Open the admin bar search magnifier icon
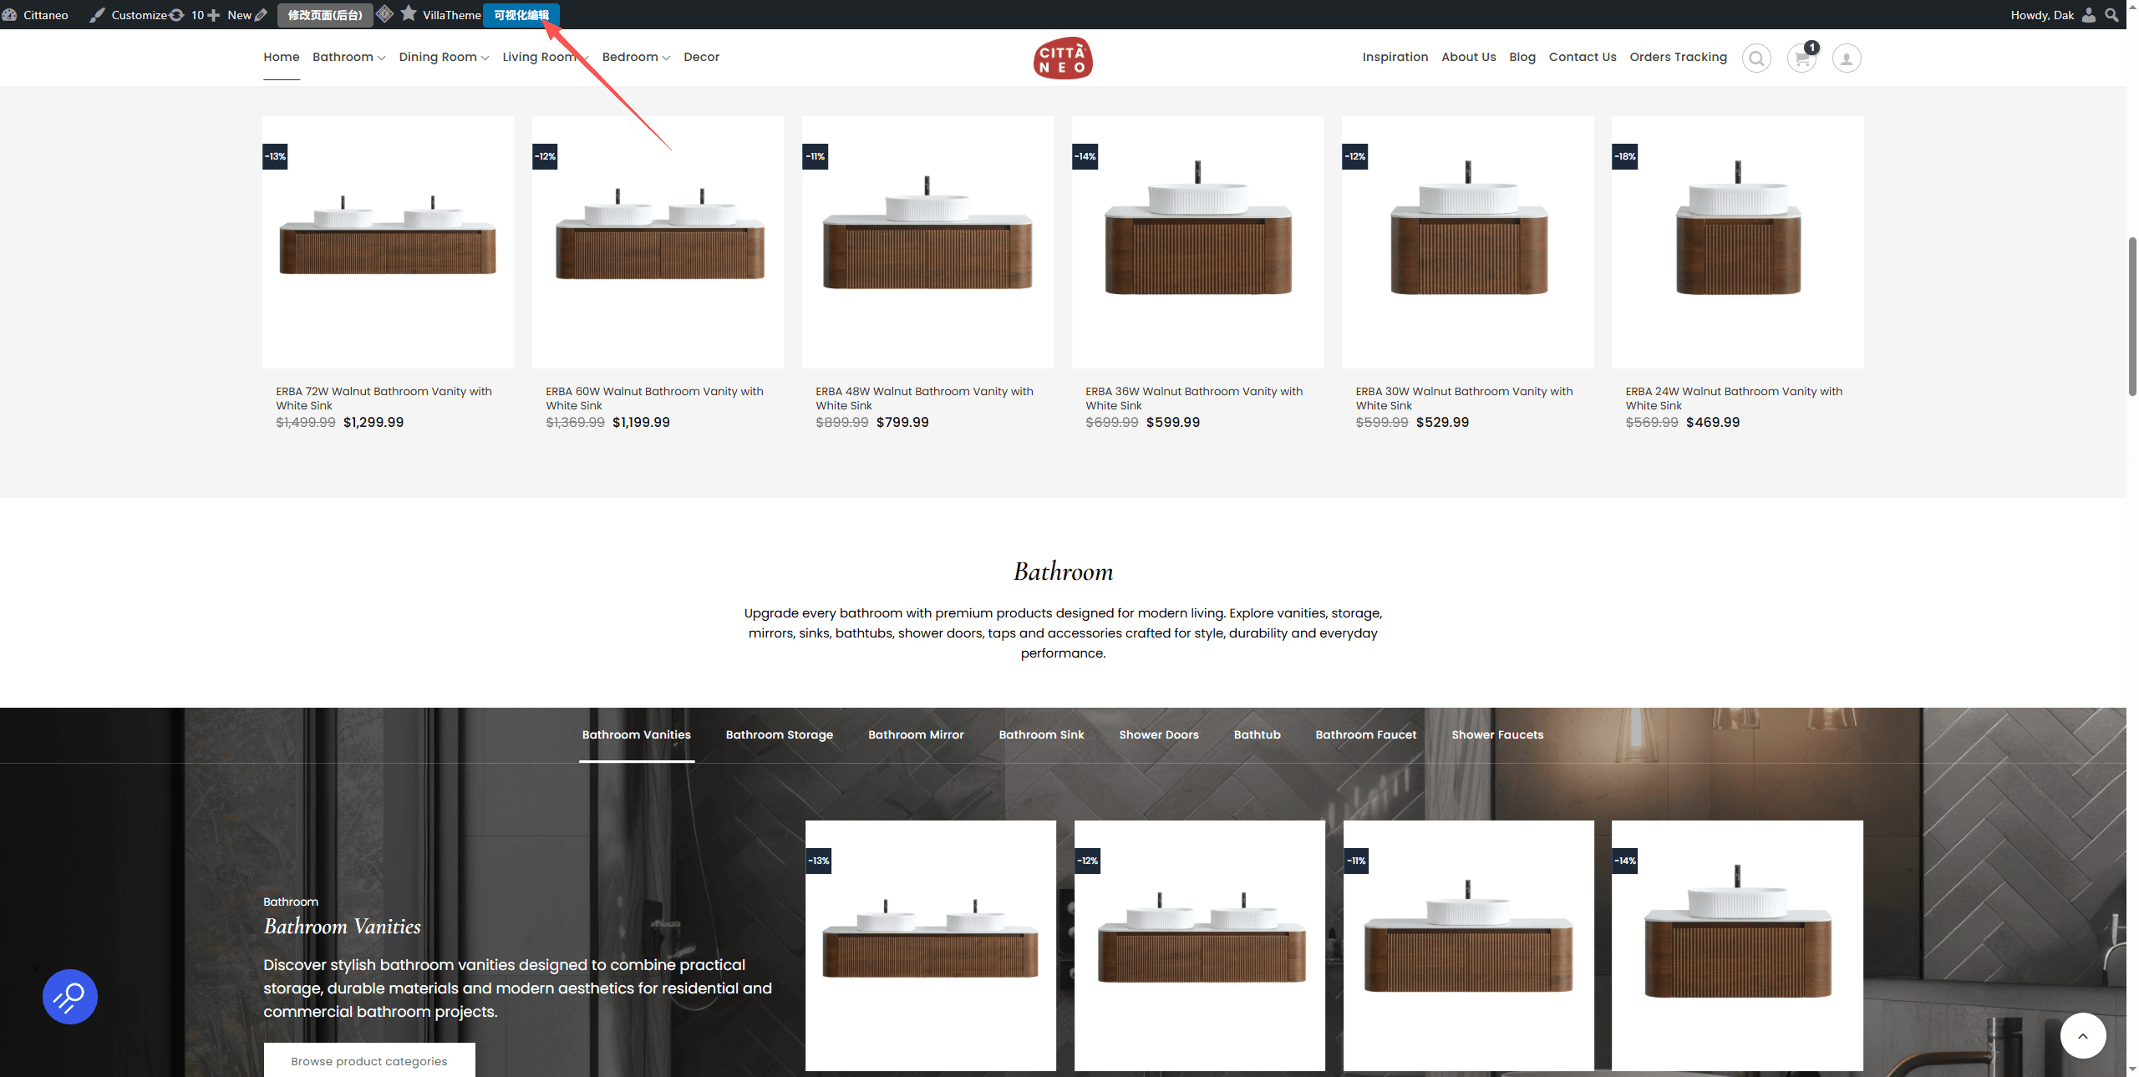 2111,15
